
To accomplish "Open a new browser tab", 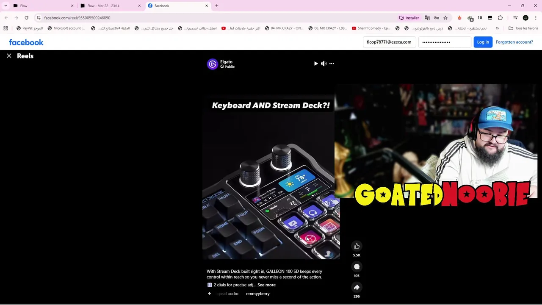I will (x=217, y=6).
